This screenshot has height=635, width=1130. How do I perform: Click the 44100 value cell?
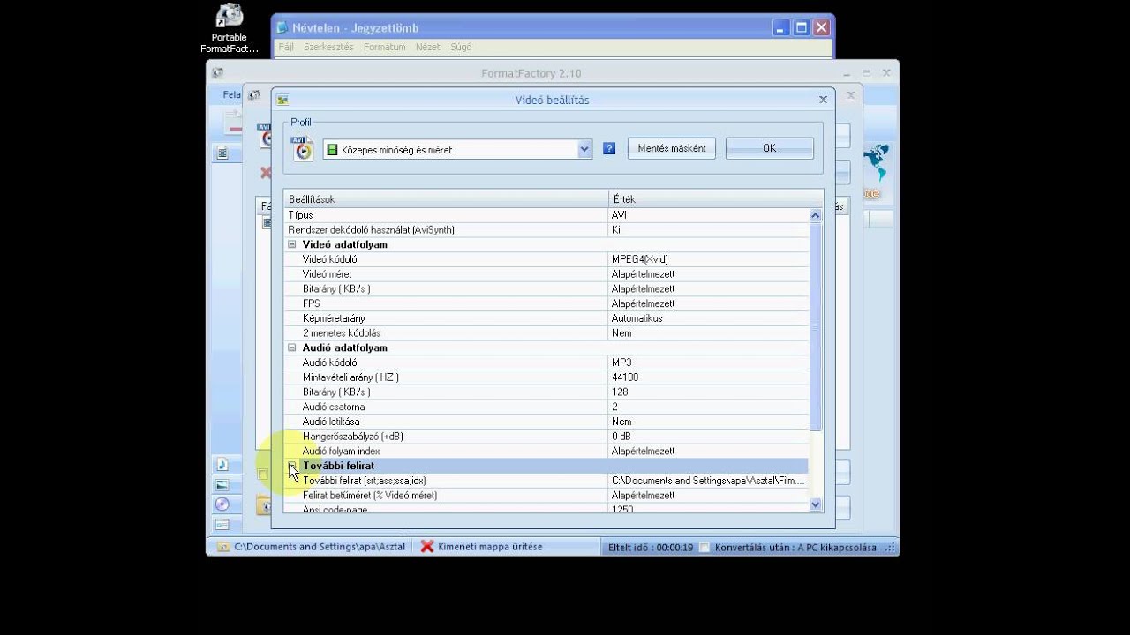pyautogui.click(x=708, y=377)
